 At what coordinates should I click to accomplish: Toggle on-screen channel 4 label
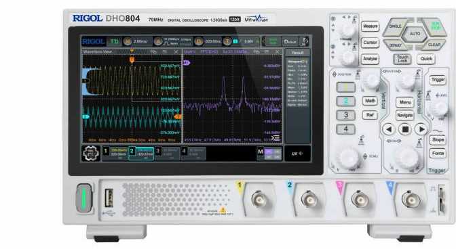[184, 151]
